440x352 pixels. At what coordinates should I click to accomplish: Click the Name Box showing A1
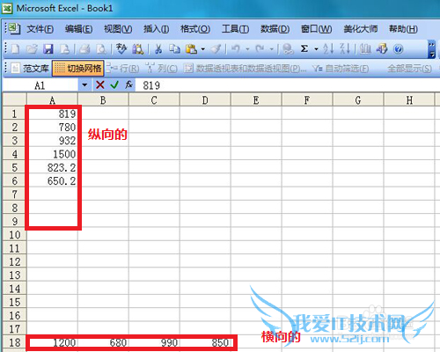[40, 85]
